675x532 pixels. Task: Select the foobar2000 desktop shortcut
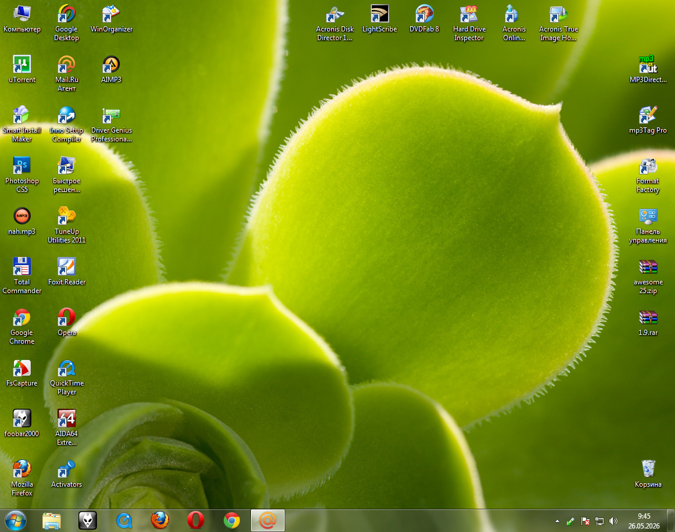point(22,424)
